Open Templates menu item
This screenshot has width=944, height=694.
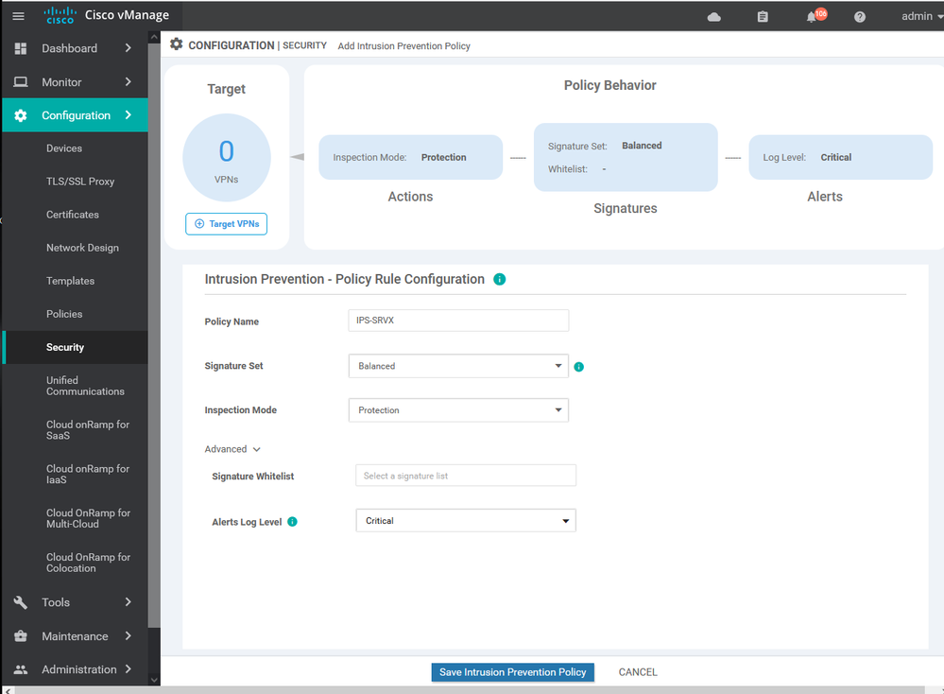71,281
